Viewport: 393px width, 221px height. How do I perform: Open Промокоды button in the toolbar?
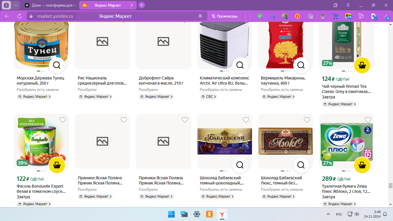225,16
